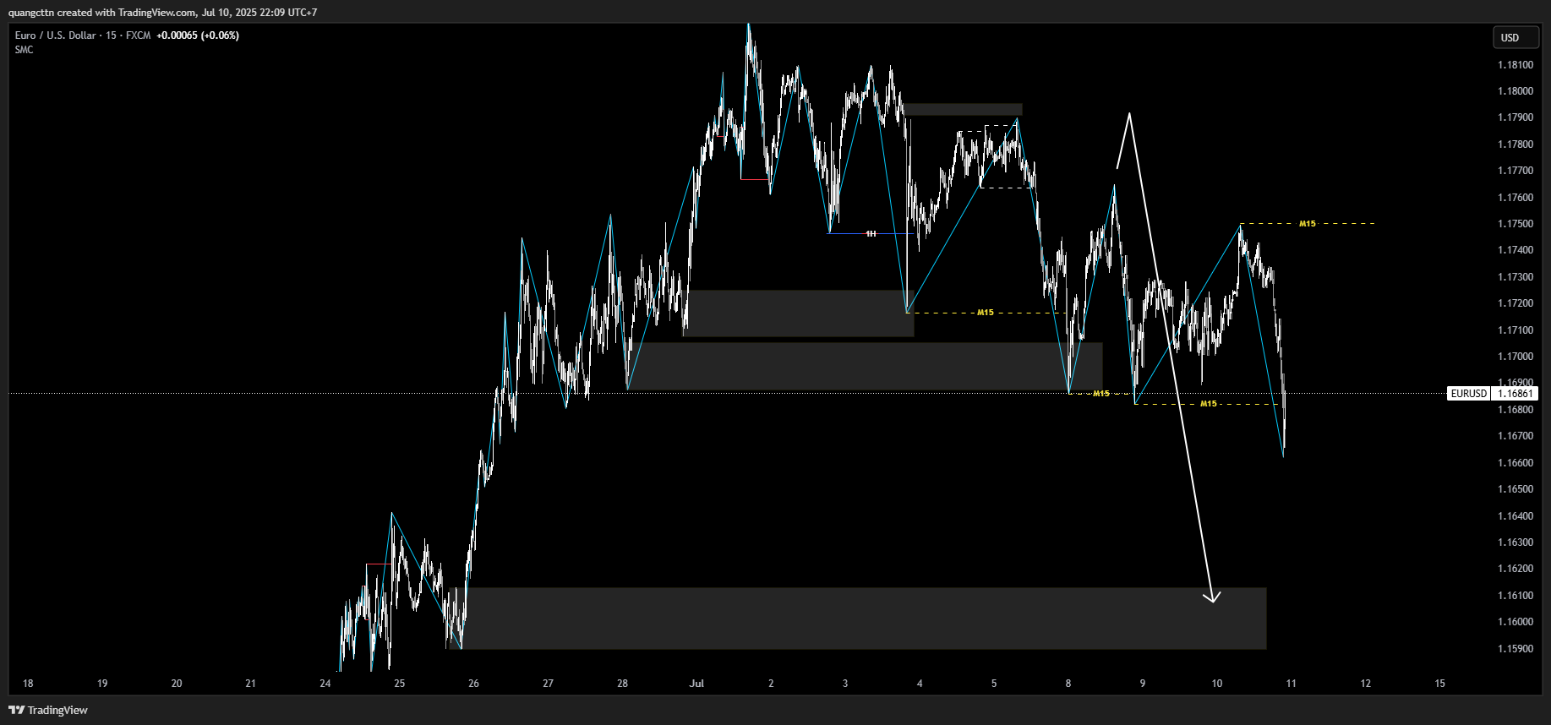Select the 1H label on the blue line
This screenshot has width=1551, height=725.
coord(871,234)
